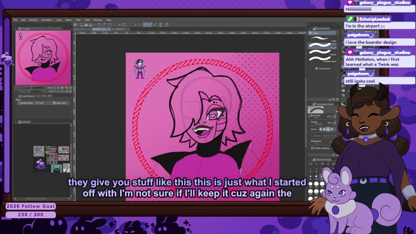
Task: Click the transparent color checkered swatch
Action: pos(343,104)
